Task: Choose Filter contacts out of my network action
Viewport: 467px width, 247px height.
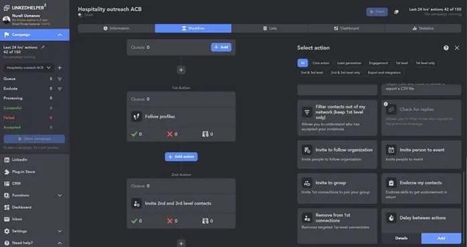Action: point(337,118)
